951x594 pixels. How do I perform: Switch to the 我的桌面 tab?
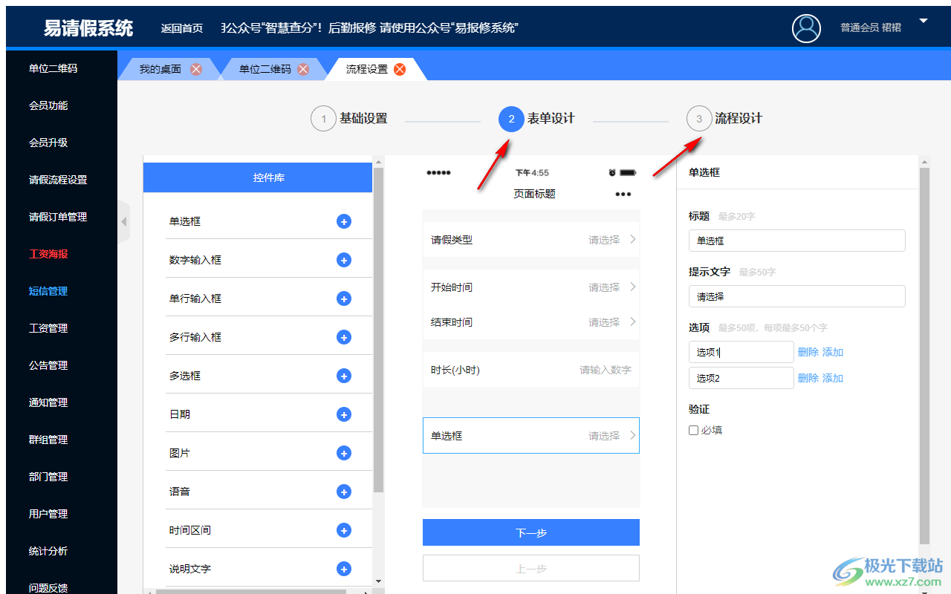coord(160,69)
